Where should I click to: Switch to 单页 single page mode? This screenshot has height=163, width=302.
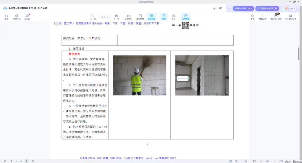164,17
